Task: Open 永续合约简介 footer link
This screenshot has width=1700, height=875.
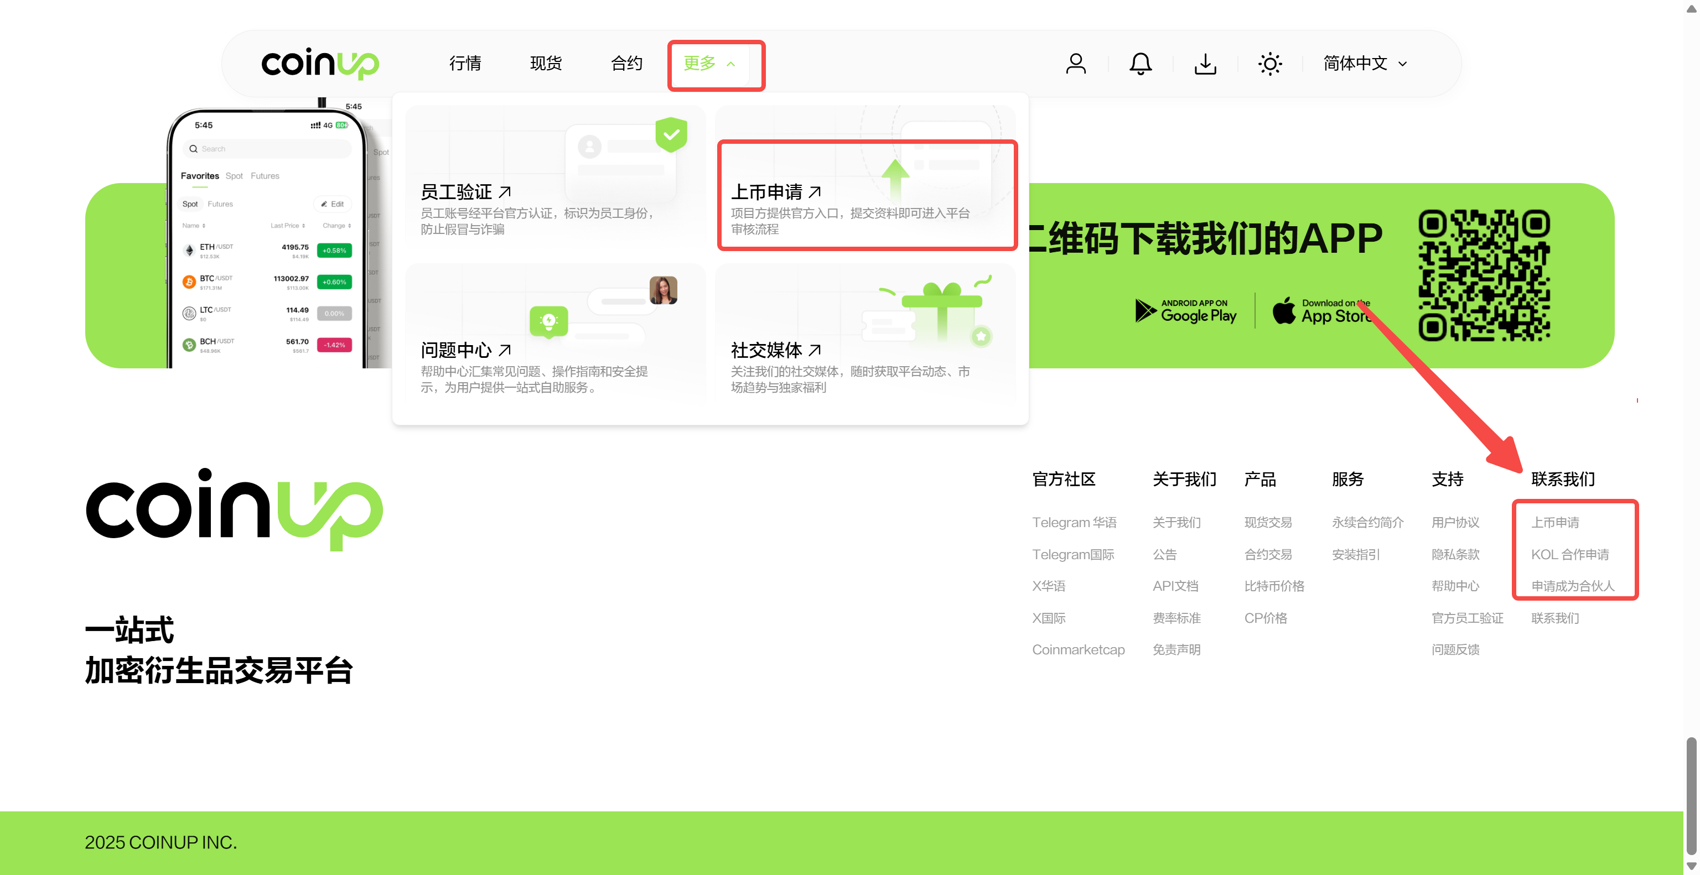Action: pyautogui.click(x=1367, y=522)
